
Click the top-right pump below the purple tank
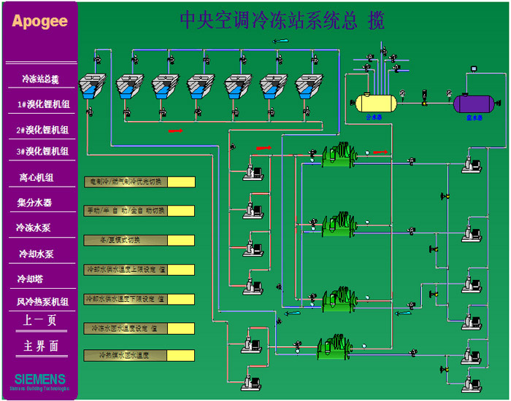click(471, 164)
